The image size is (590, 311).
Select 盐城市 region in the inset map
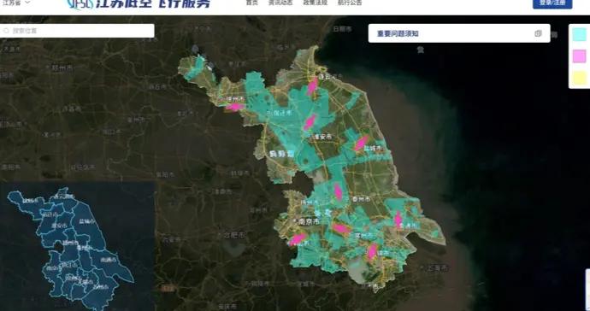(x=87, y=221)
